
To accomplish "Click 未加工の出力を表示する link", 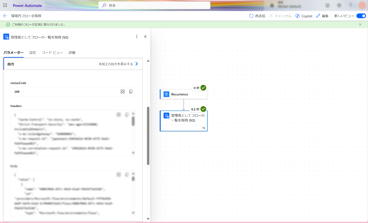I will [x=116, y=64].
